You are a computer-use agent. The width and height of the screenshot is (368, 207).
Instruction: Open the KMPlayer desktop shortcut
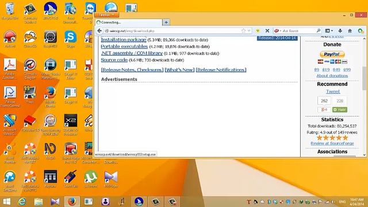111,179
